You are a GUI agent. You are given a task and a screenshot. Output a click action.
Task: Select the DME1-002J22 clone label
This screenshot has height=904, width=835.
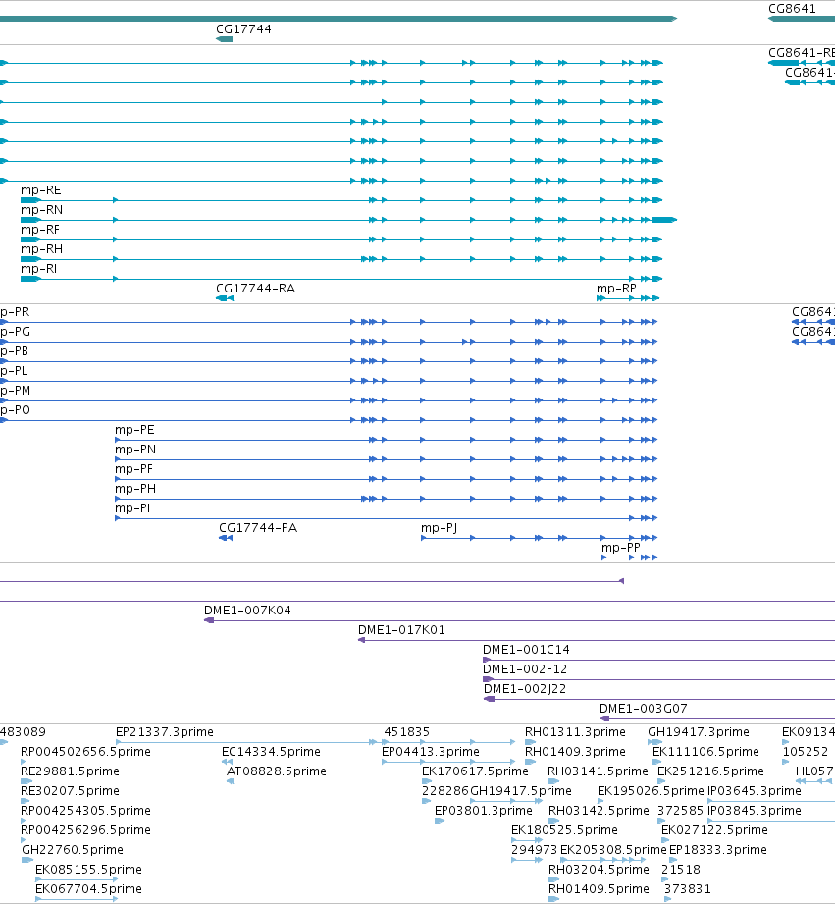coord(525,688)
